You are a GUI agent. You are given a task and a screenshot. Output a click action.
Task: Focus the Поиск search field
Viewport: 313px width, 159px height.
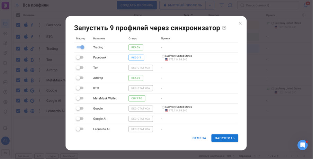[x=268, y=5]
